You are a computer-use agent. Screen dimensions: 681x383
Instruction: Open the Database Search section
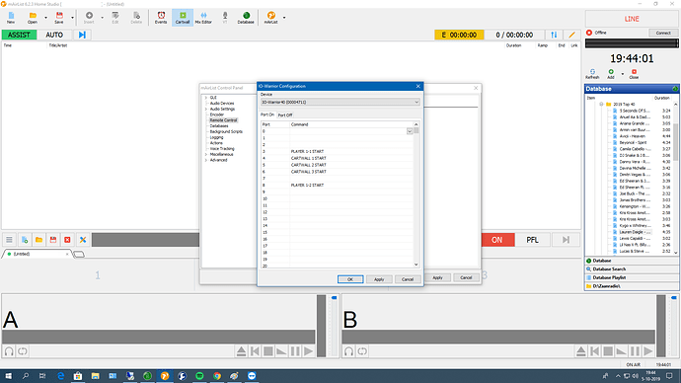click(632, 269)
